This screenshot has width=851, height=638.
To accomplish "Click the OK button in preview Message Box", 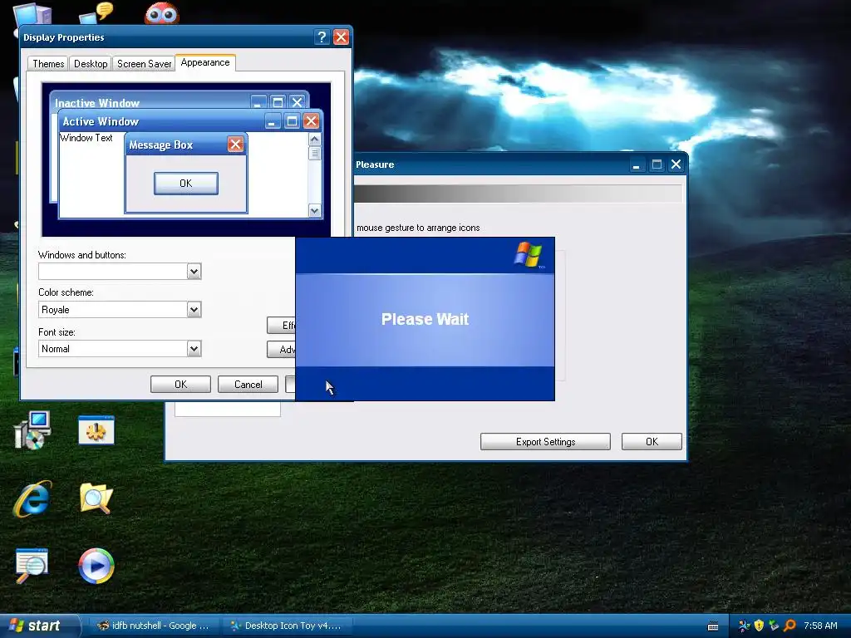I will pos(186,184).
